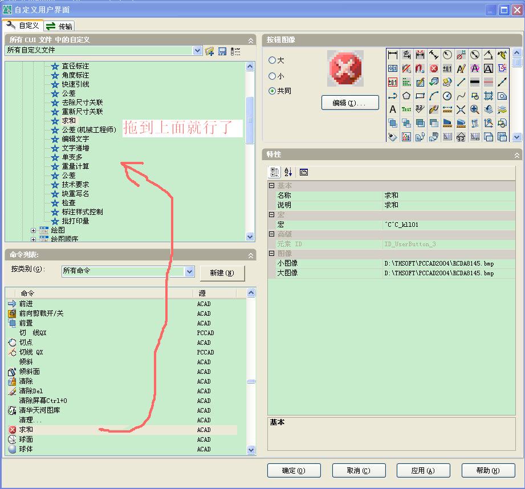Click the property pages icon
525x489 pixels.
[x=304, y=172]
